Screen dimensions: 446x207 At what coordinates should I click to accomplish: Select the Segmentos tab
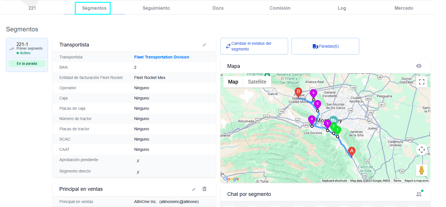(x=94, y=8)
